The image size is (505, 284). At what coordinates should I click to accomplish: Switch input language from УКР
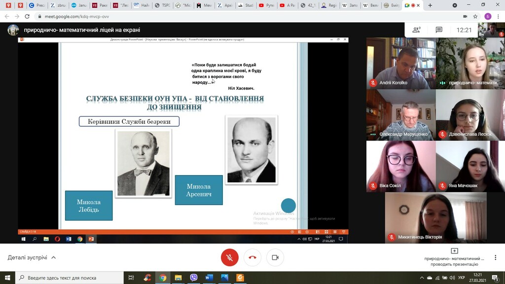[461, 278]
